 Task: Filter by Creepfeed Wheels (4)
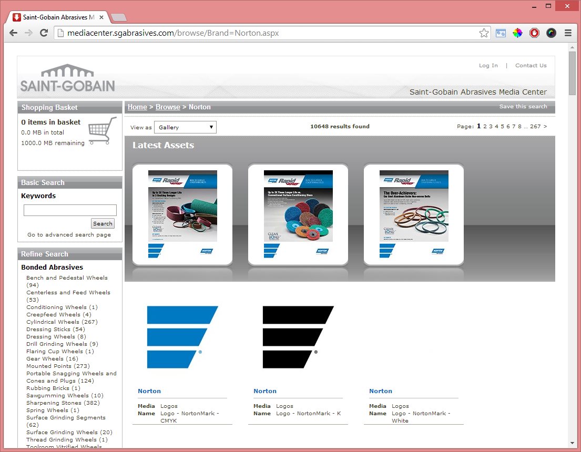click(x=58, y=314)
